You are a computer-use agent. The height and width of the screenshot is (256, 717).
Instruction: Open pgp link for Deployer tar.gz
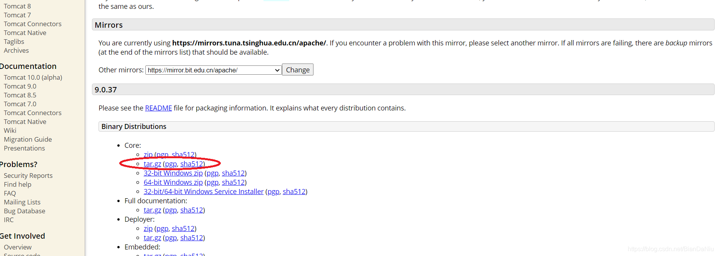click(171, 238)
